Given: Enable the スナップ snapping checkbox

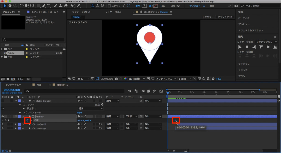Looking at the screenshot, I should click(110, 6).
